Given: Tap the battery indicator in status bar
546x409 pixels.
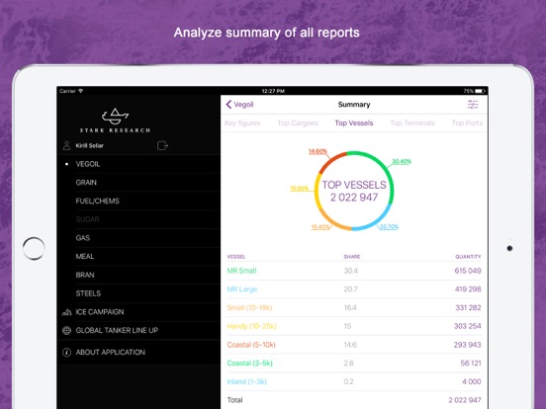Looking at the screenshot, I should pos(480,91).
